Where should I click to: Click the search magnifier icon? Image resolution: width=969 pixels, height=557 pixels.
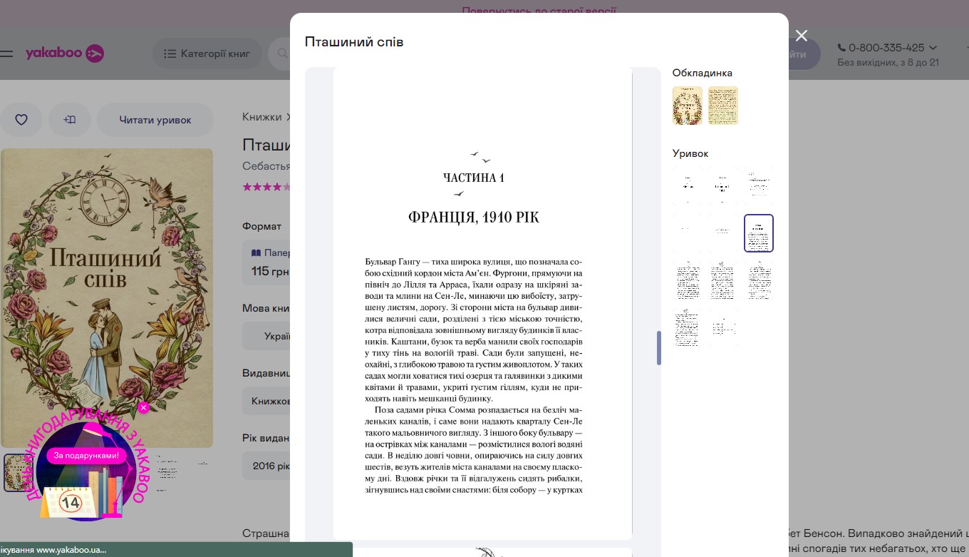[x=282, y=53]
